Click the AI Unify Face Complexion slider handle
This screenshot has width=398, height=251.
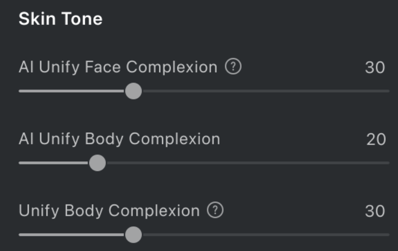tap(133, 91)
